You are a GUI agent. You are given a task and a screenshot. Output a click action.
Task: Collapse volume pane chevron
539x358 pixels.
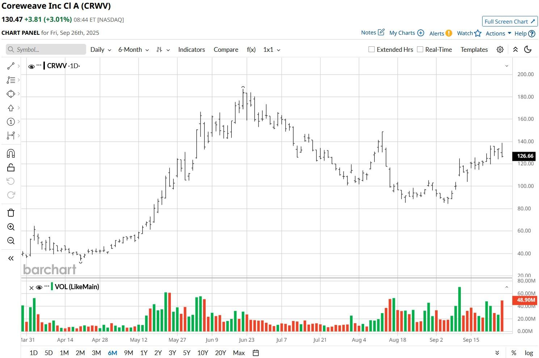coord(507,287)
